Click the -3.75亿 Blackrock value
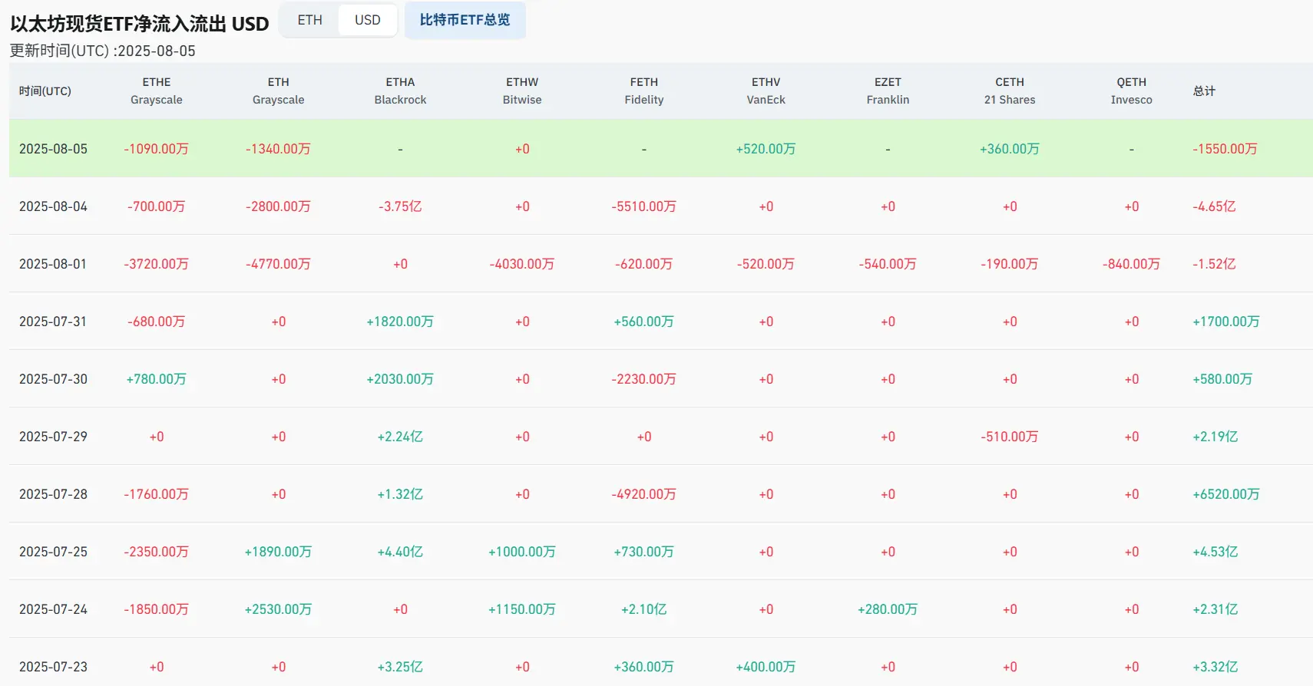The width and height of the screenshot is (1313, 686). (400, 206)
